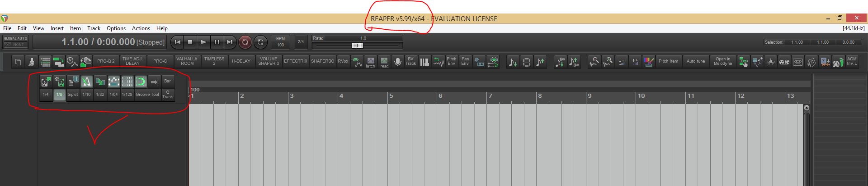Select 1/16 grid division
The width and height of the screenshot is (868, 186).
[x=86, y=95]
